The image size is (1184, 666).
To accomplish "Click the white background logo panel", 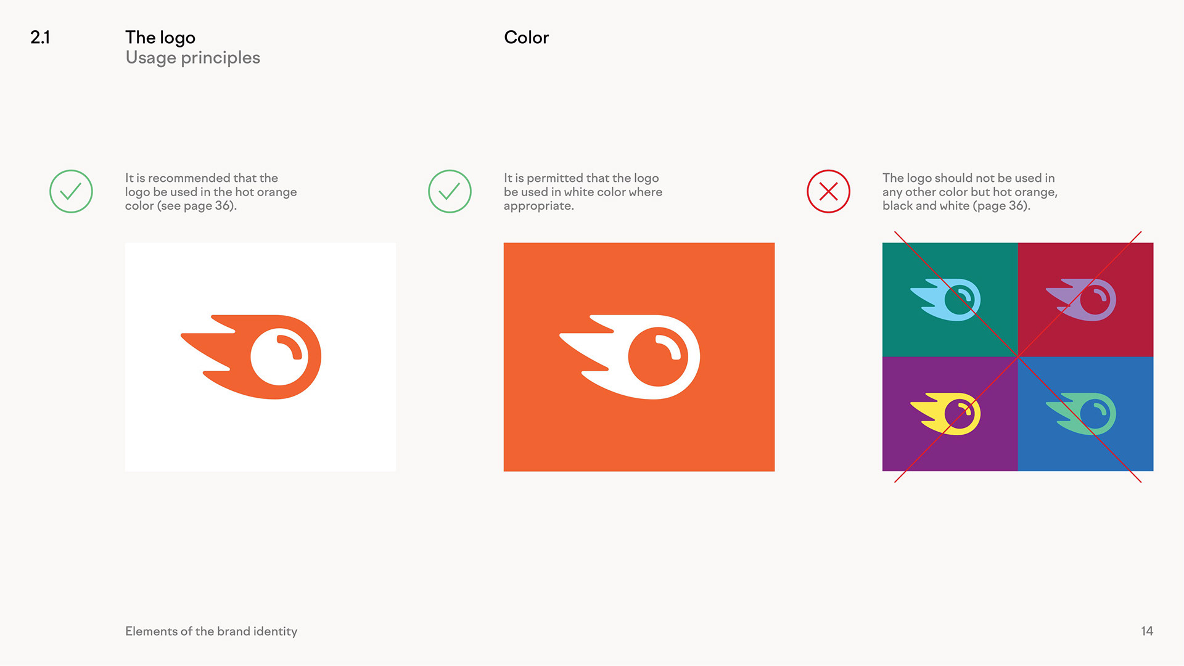I will point(260,357).
